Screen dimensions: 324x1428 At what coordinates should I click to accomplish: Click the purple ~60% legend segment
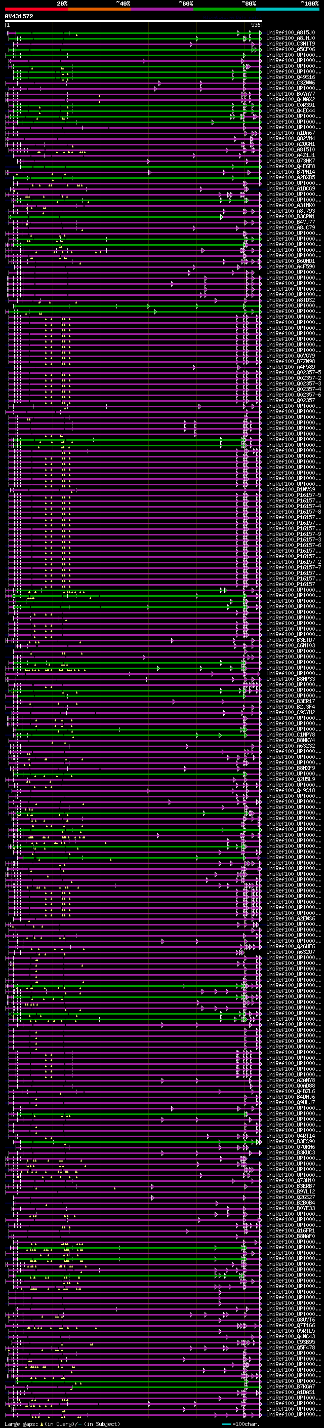tap(163, 9)
